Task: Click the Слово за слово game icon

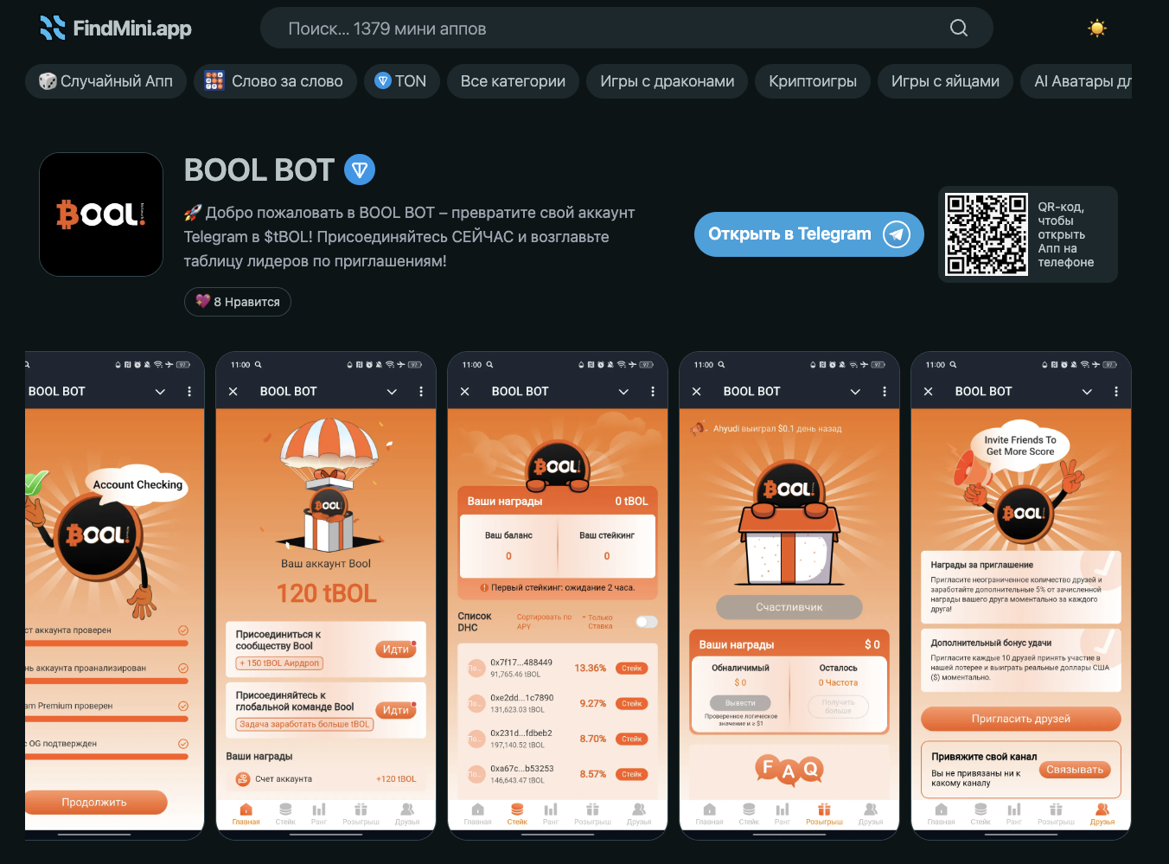Action: tap(214, 81)
